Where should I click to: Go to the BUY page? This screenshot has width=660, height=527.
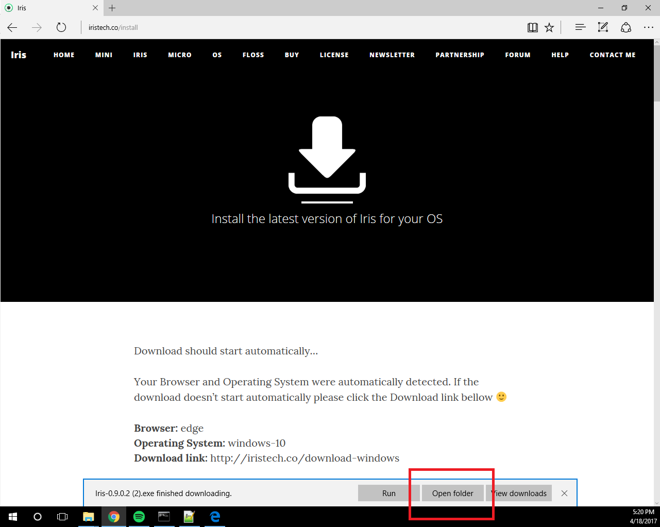coord(292,55)
